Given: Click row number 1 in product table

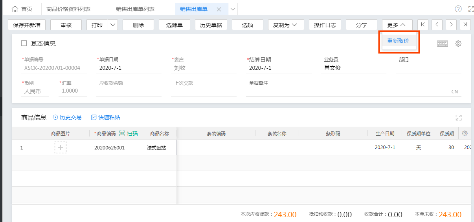Looking at the screenshot, I should pyautogui.click(x=22, y=148).
